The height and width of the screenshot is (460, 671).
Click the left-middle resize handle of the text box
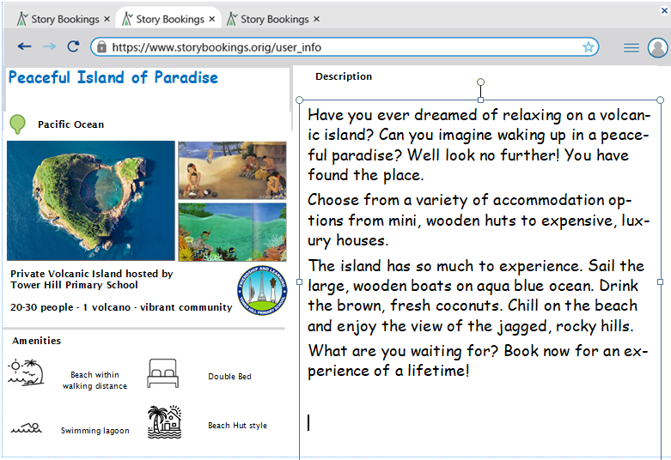299,281
